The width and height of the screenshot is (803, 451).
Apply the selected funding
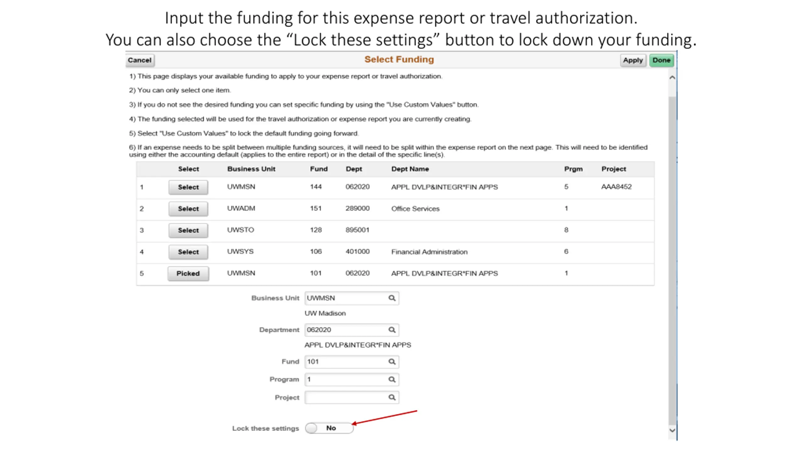(633, 60)
